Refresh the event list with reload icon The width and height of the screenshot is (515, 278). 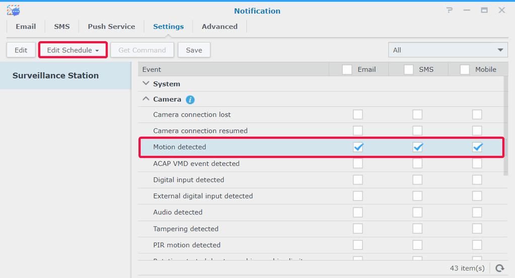tap(500, 268)
